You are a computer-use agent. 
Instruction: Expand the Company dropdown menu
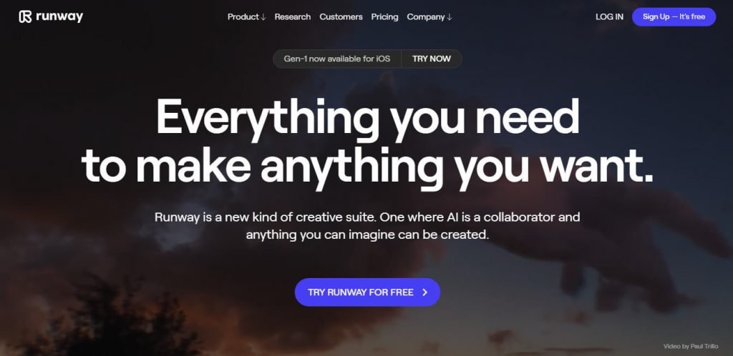pyautogui.click(x=429, y=16)
